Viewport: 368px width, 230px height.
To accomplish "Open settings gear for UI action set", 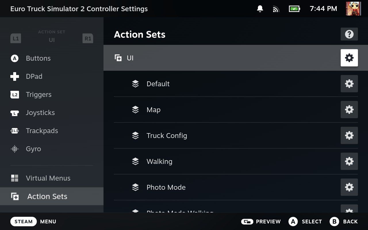I will 349,58.
